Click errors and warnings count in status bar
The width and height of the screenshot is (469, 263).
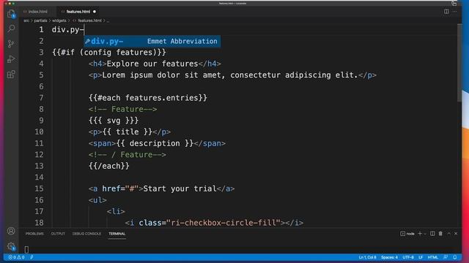click(16, 257)
